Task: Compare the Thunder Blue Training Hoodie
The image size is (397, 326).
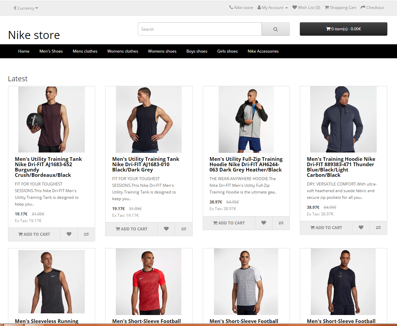Action: click(x=378, y=228)
